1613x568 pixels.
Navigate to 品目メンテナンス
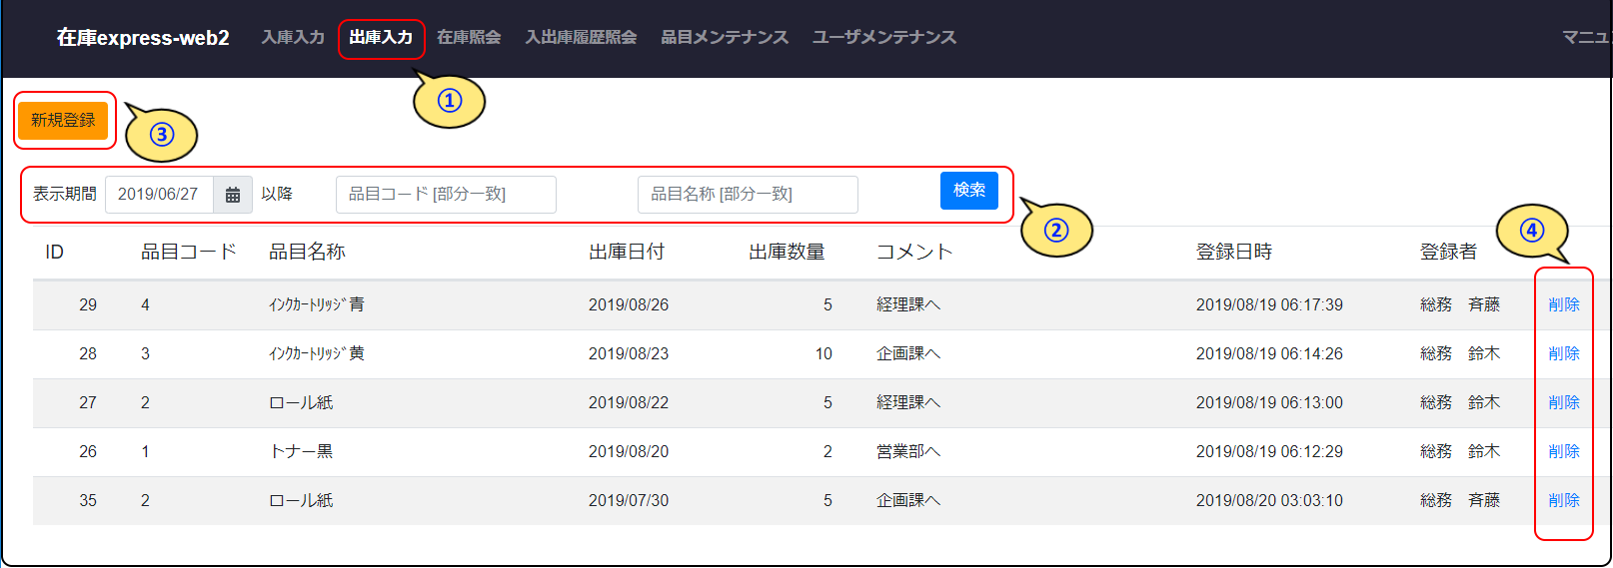click(x=725, y=37)
